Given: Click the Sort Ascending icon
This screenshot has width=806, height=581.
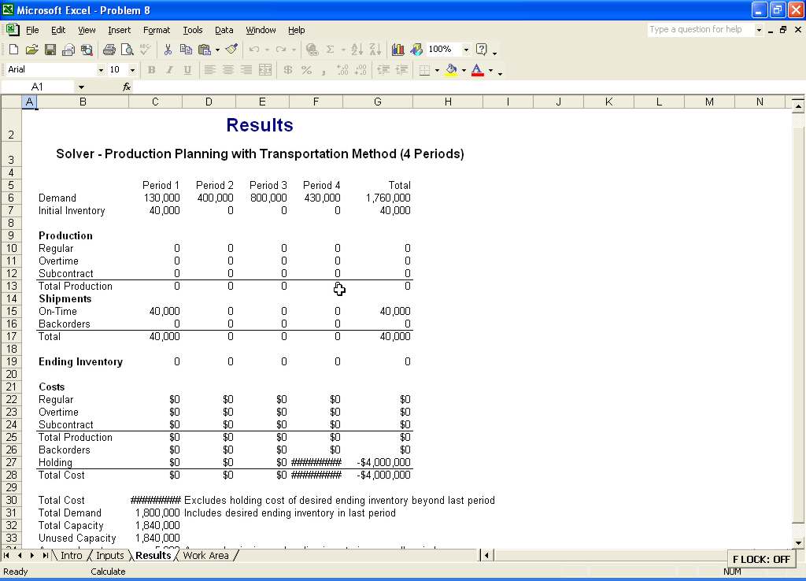Looking at the screenshot, I should tap(357, 50).
